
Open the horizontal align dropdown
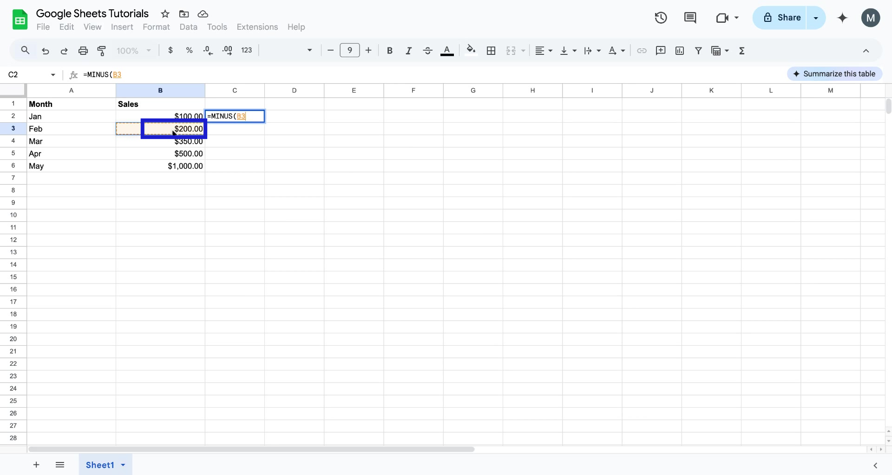543,51
